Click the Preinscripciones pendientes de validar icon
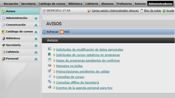 (50, 71)
